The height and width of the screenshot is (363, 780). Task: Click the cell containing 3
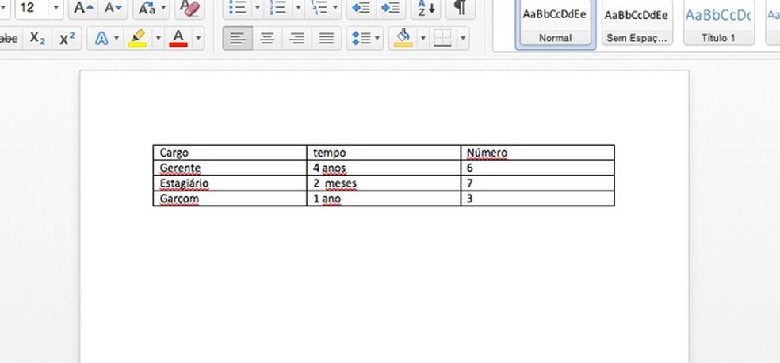[x=537, y=199]
